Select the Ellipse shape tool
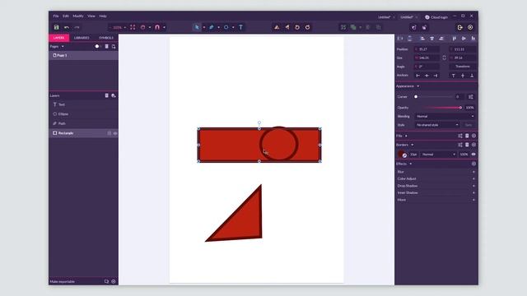 [226, 27]
